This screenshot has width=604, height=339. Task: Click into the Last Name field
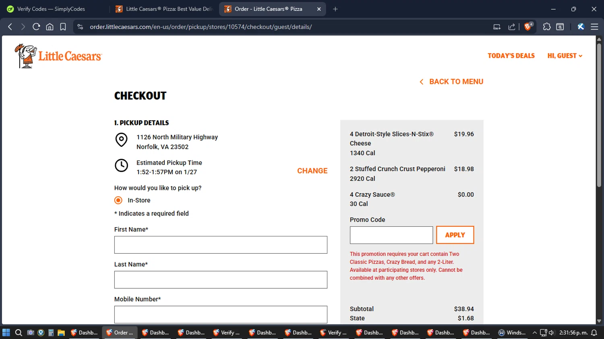point(221,280)
